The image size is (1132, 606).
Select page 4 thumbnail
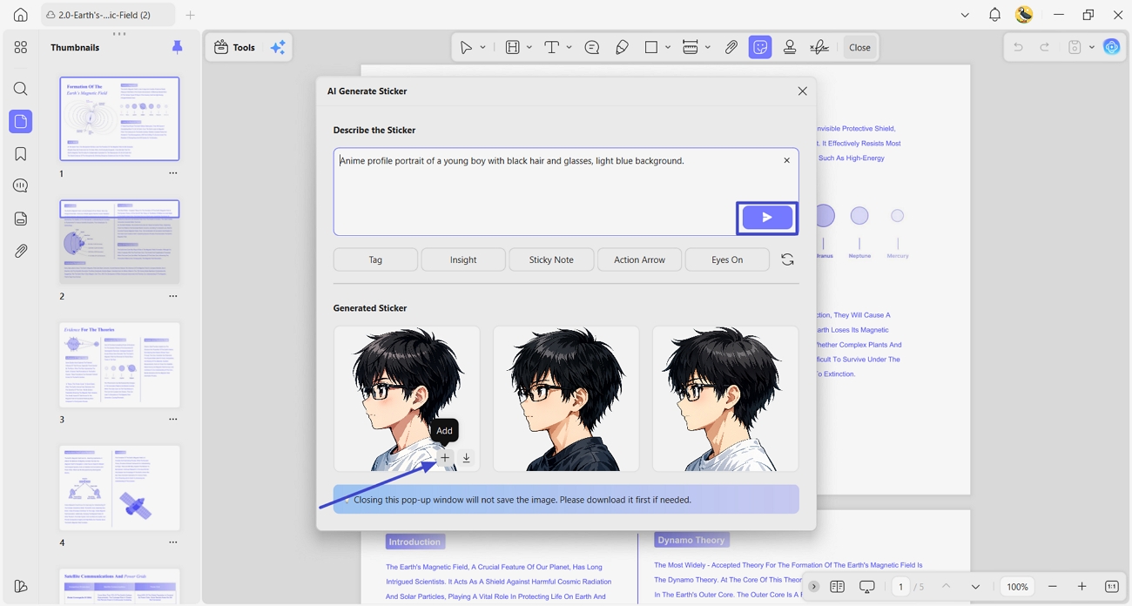(x=119, y=488)
